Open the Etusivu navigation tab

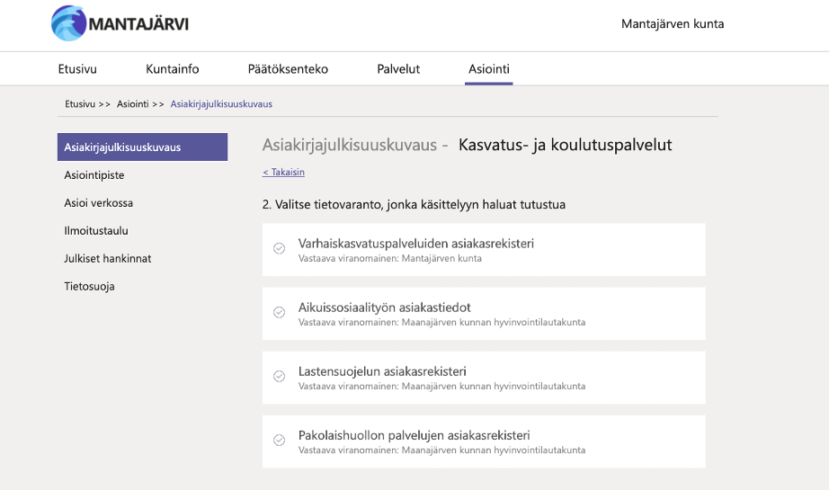[x=77, y=69]
